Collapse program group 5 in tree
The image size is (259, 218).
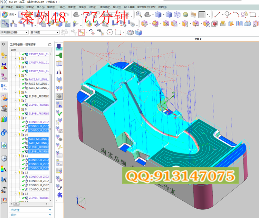tap(16, 75)
